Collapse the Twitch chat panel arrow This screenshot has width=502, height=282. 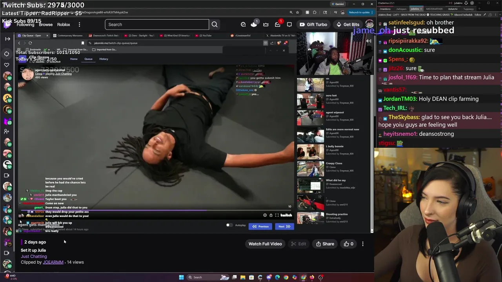click(x=369, y=41)
